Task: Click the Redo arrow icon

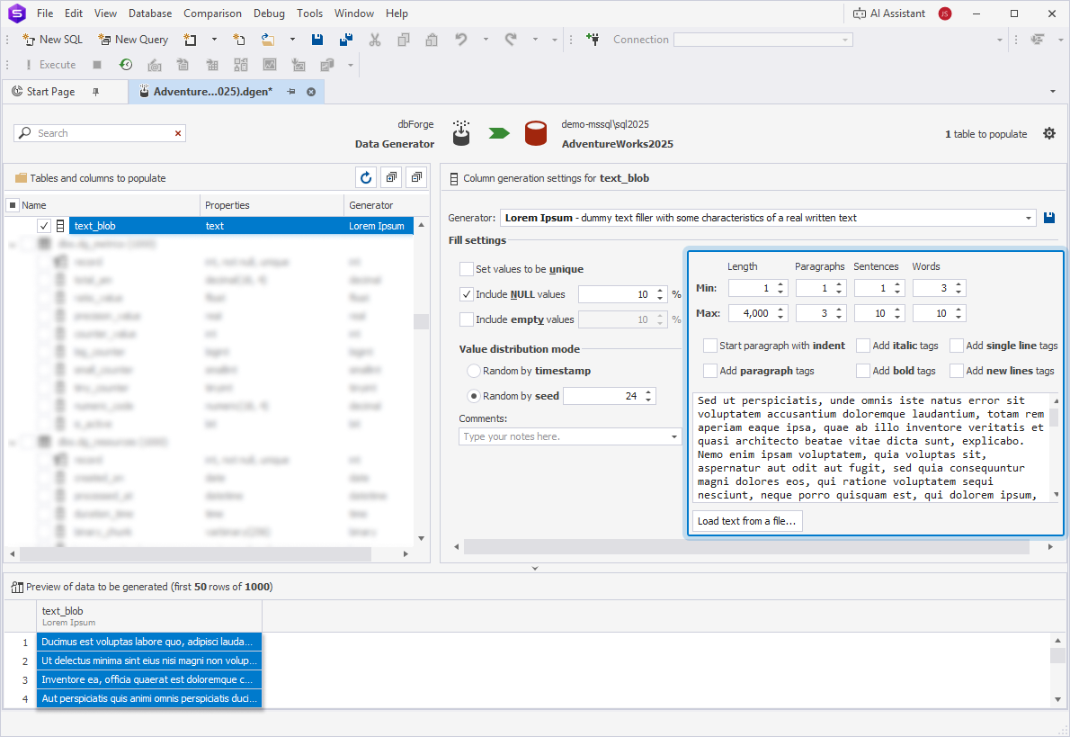Action: point(511,40)
